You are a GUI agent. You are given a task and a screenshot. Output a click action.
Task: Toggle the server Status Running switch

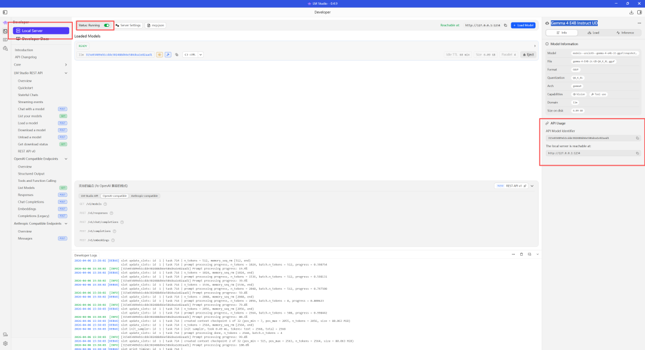[107, 26]
